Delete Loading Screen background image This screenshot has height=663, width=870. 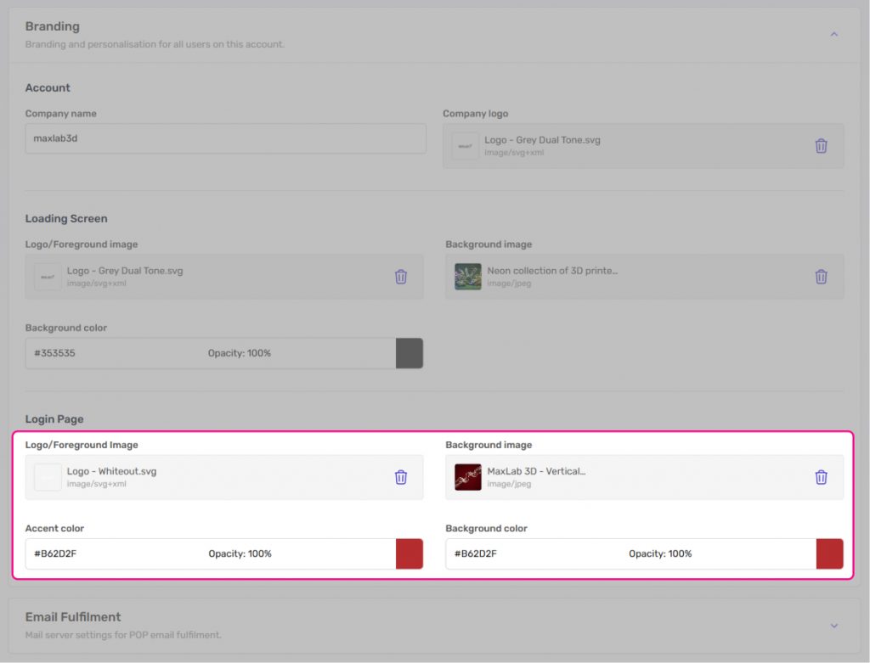pos(821,277)
